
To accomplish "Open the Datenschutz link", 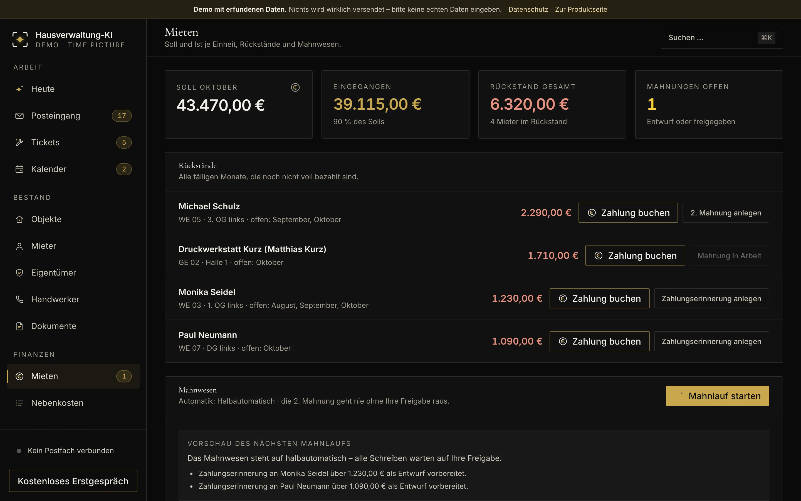I will (528, 9).
